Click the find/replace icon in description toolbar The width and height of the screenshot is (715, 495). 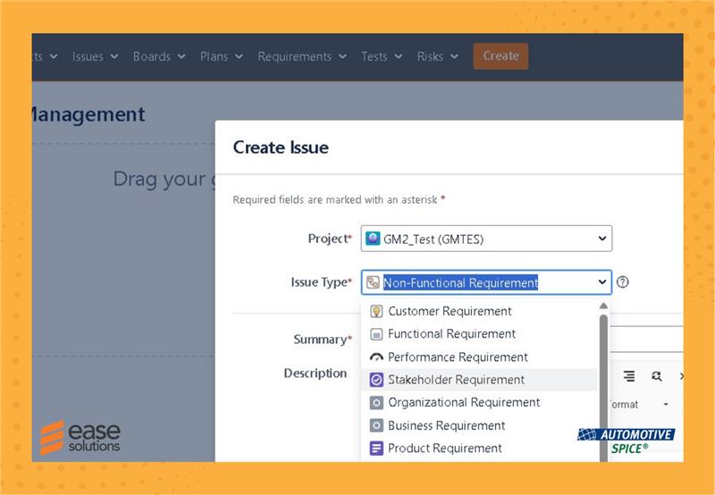pos(657,376)
